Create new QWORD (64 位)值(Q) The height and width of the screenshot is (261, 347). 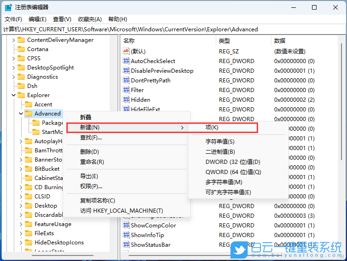click(x=238, y=172)
